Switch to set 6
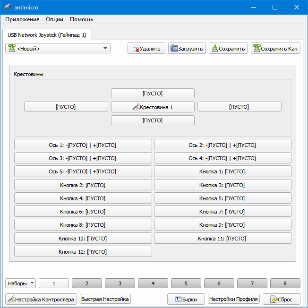This screenshot has width=308, height=308. click(219, 283)
